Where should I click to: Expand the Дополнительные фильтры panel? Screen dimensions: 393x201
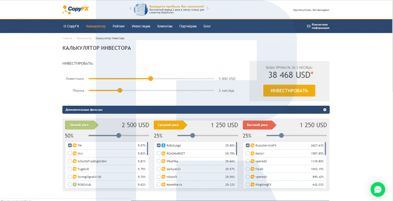[x=196, y=110]
